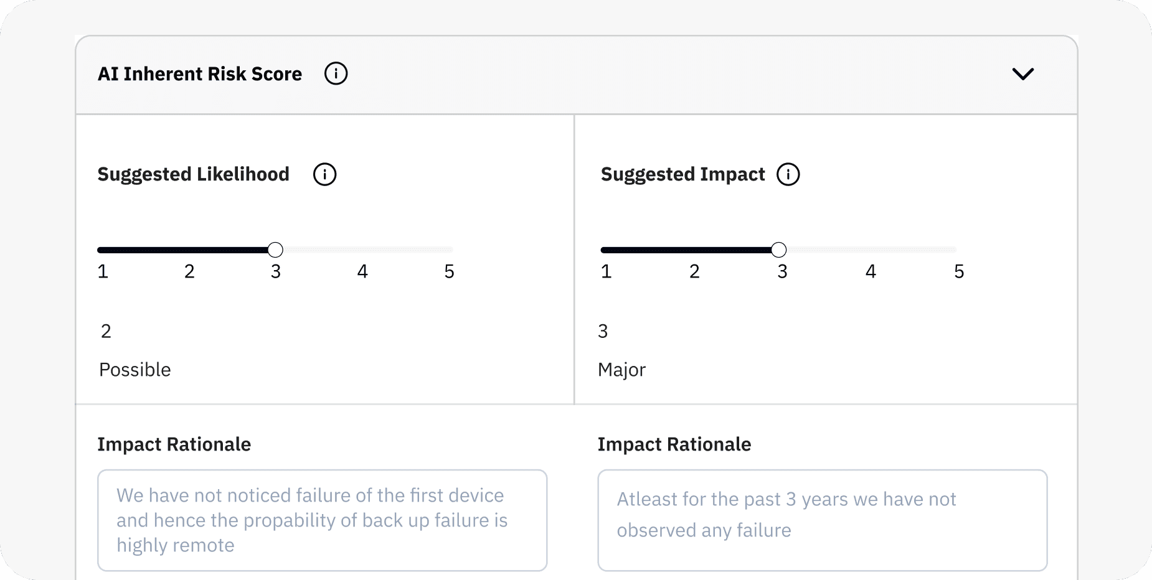Select the Major impact label

tap(621, 369)
